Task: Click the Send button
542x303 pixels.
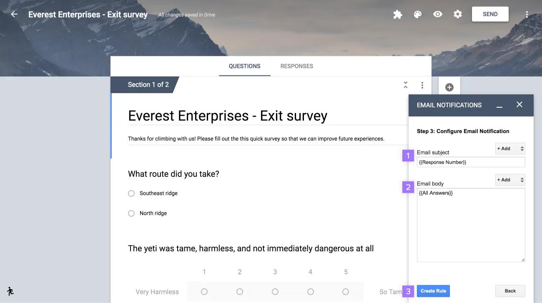Action: 490,14
